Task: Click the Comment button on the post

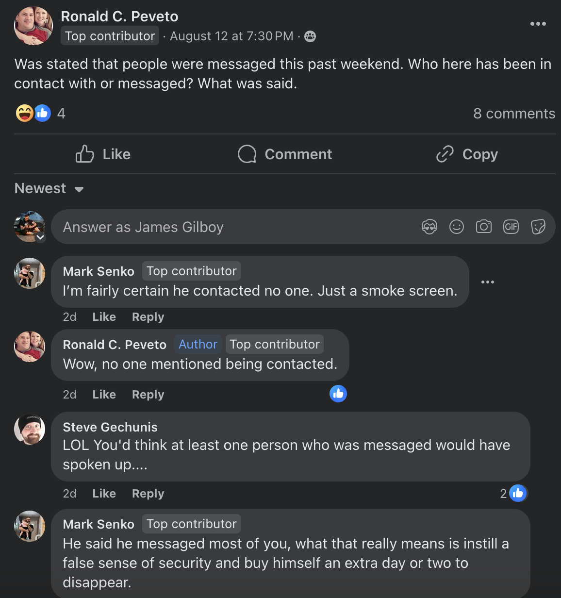Action: 285,154
